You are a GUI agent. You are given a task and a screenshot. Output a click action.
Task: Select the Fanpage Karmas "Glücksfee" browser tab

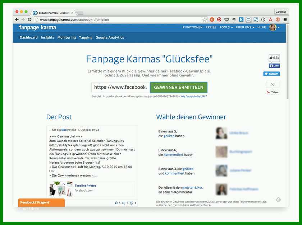point(52,13)
